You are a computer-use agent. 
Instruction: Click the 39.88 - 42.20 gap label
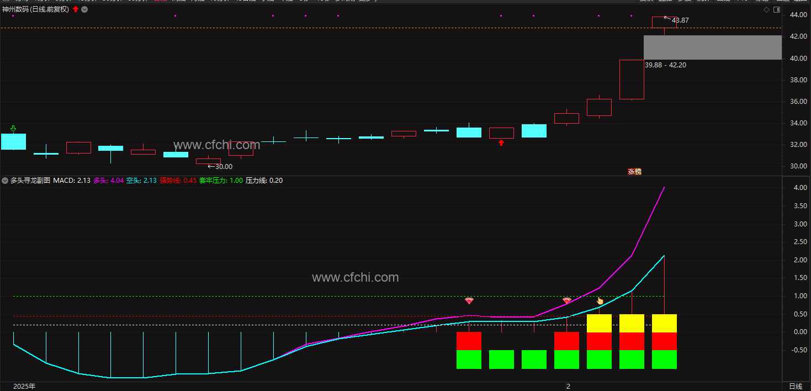point(666,65)
